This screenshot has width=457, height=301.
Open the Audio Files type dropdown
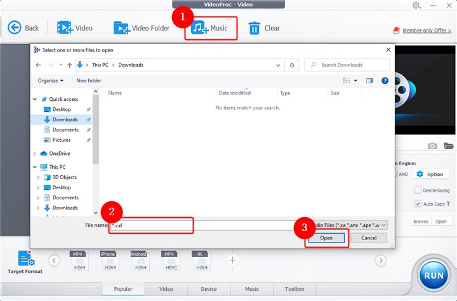coord(350,225)
